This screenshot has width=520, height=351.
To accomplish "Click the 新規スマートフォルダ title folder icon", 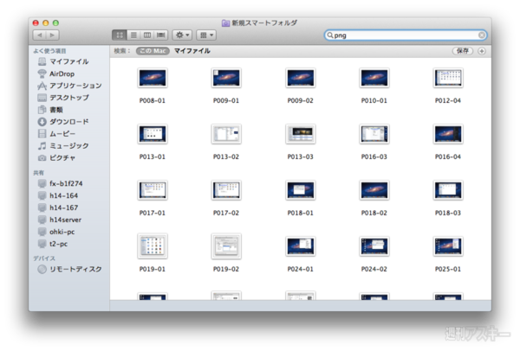I will pos(226,22).
